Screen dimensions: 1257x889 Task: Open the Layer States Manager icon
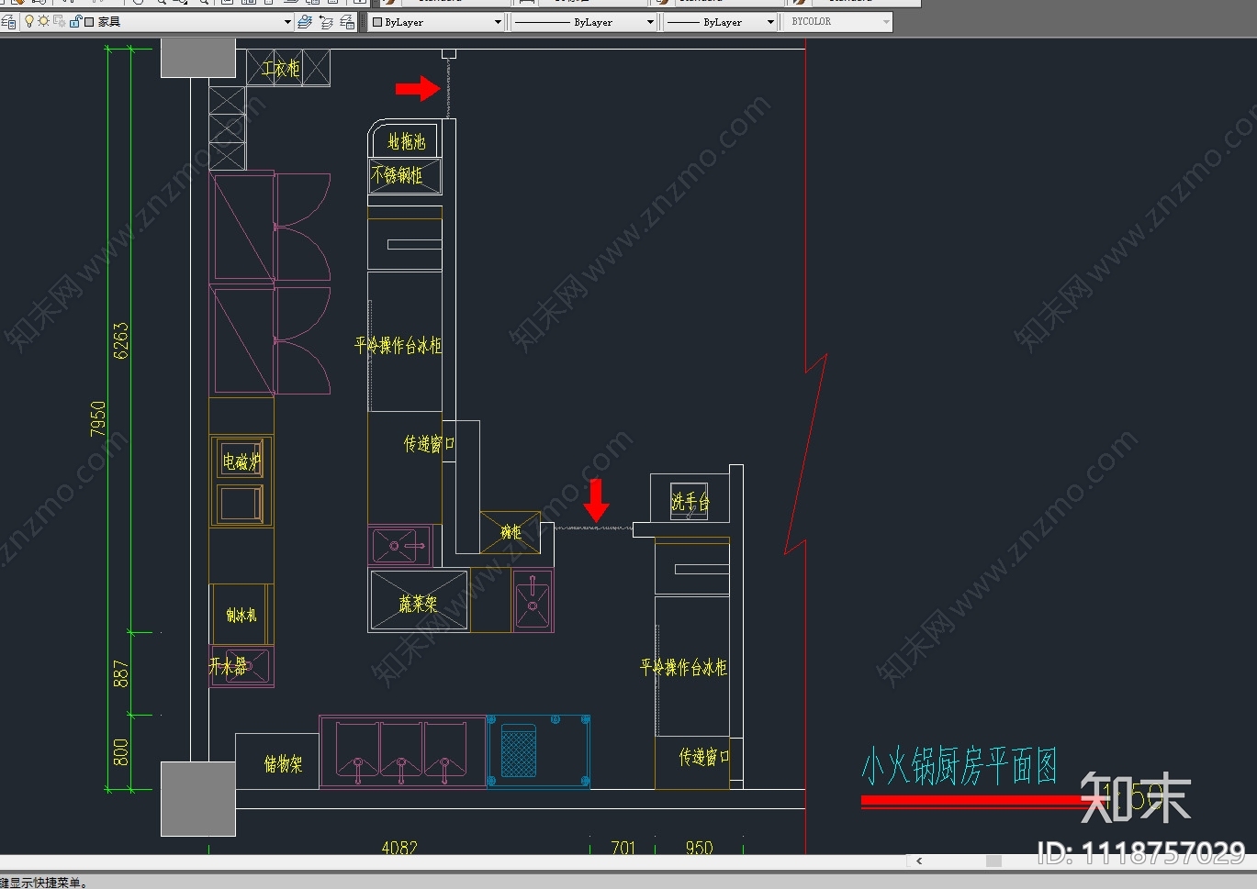coord(347,22)
